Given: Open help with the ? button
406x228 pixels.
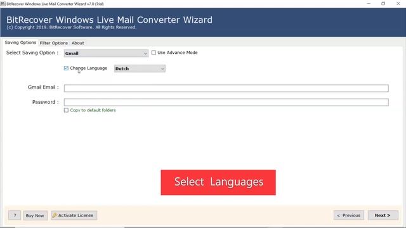Looking at the screenshot, I should tap(15, 215).
